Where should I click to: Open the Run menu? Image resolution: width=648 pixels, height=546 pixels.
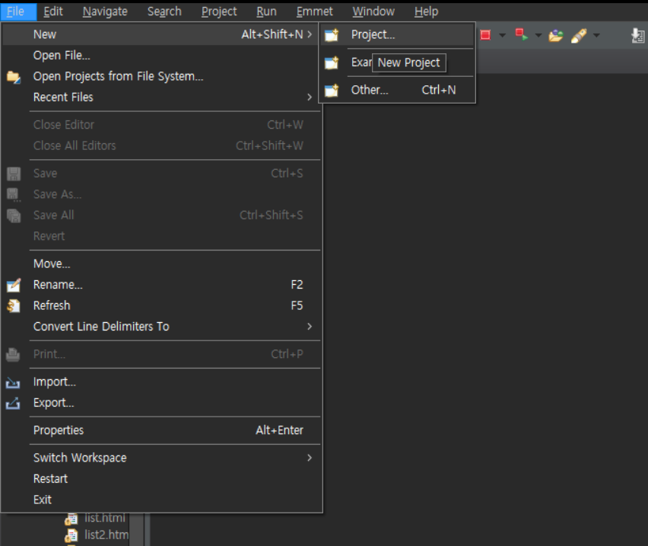[x=266, y=11]
